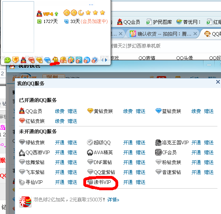
Task: Click 续费 for QQ会员
Action: [x=60, y=111]
